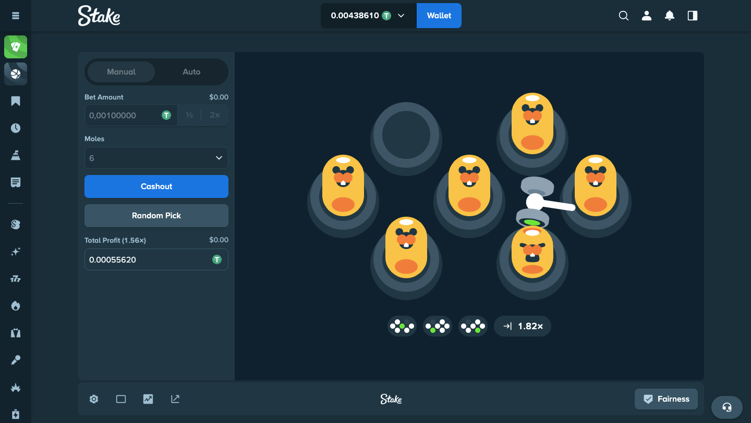
Task: Open search with the magnifier icon
Action: click(624, 16)
